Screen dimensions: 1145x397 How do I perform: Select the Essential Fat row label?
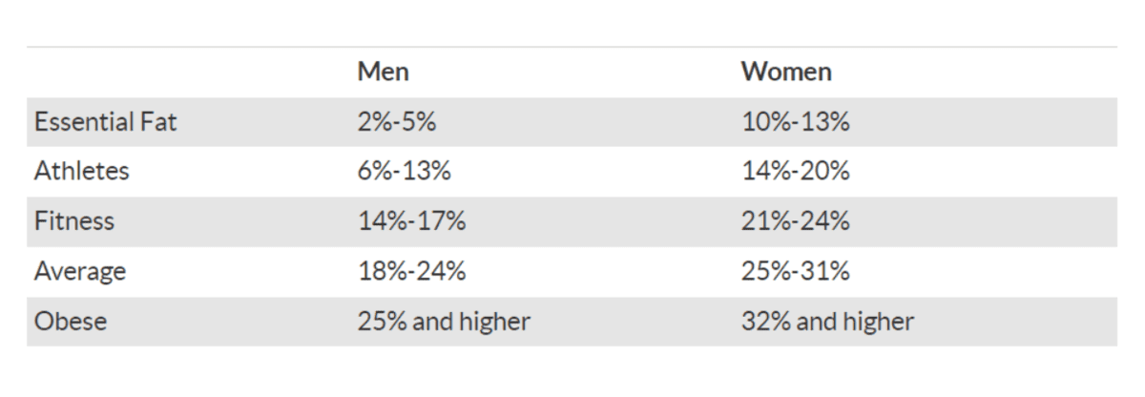click(105, 122)
